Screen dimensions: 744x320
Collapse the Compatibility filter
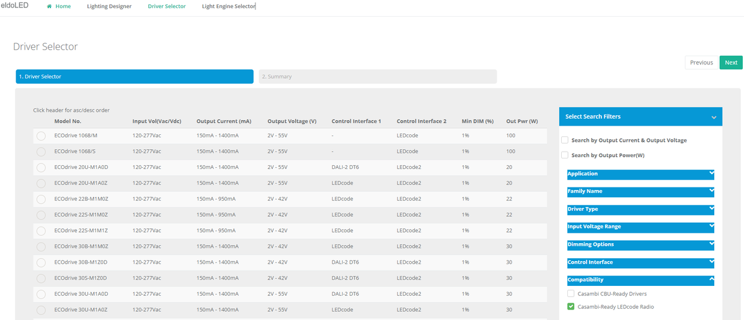pos(640,280)
